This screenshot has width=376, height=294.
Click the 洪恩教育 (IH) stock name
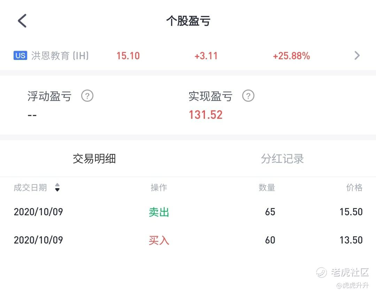coord(60,56)
